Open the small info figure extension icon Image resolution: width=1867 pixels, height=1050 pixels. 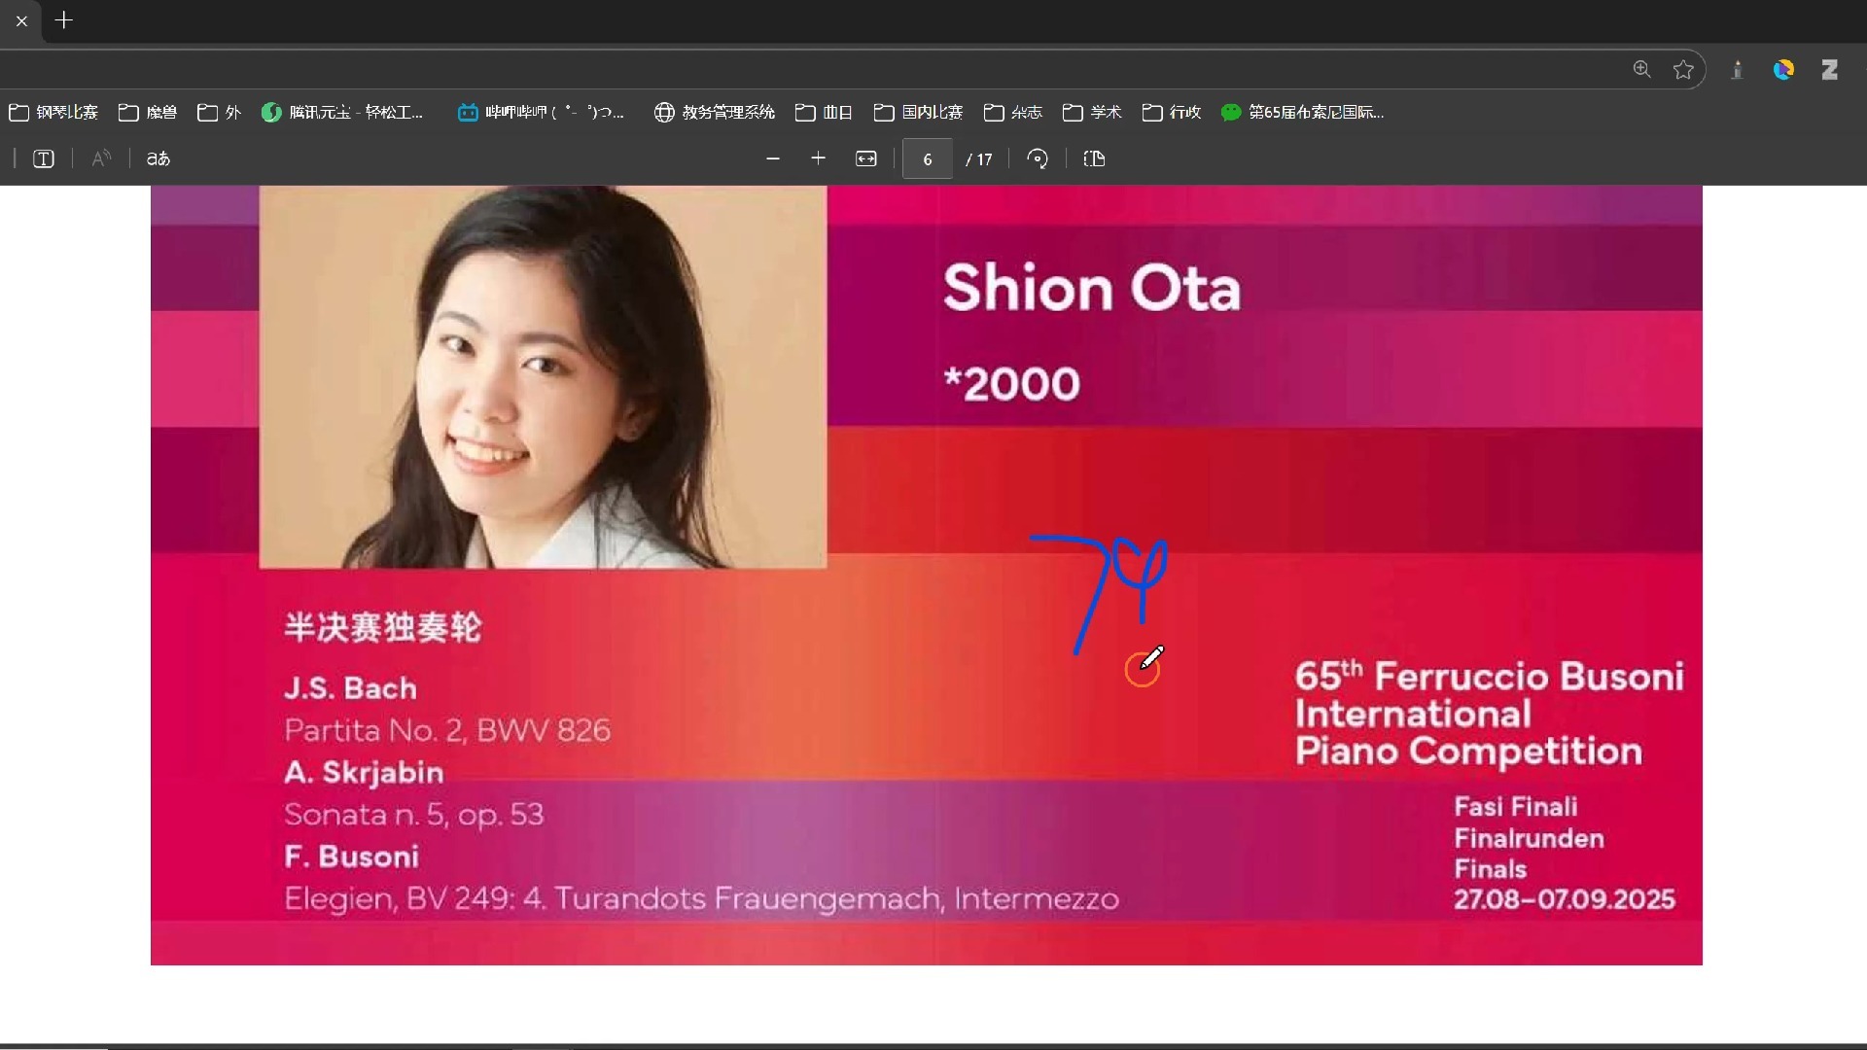click(1737, 69)
